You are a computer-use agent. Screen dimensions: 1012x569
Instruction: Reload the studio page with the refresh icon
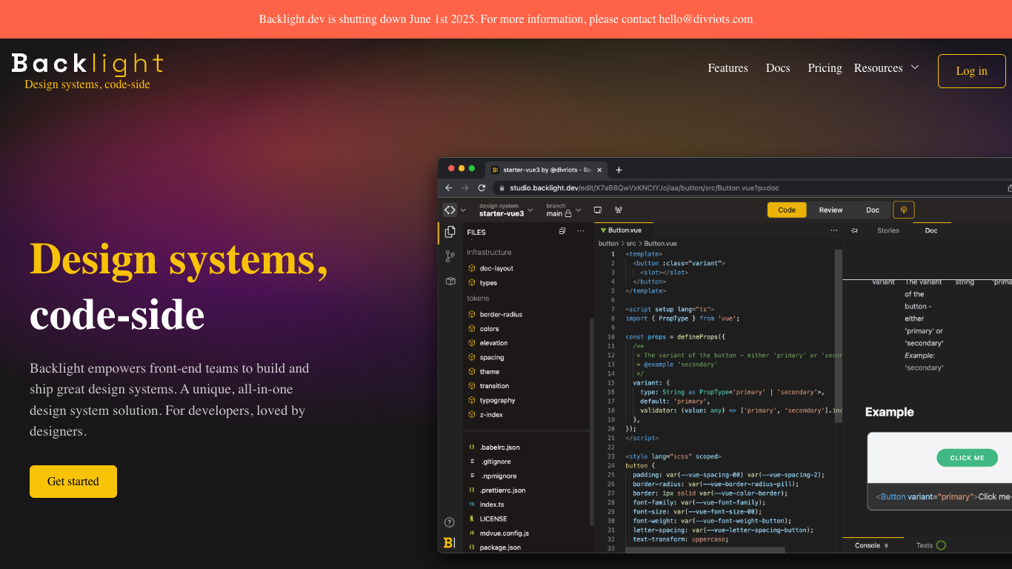[482, 188]
